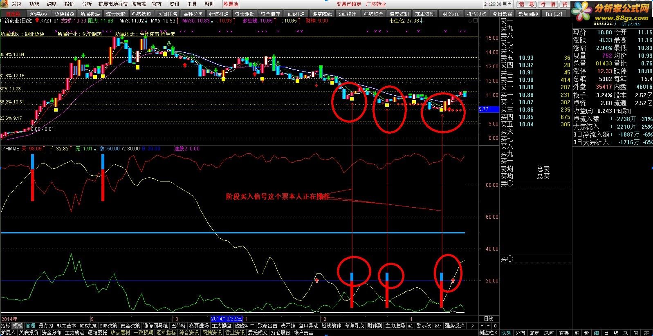This screenshot has width=653, height=336.
Task: Select the 龙虎 side panel tab
Action: pos(534,333)
